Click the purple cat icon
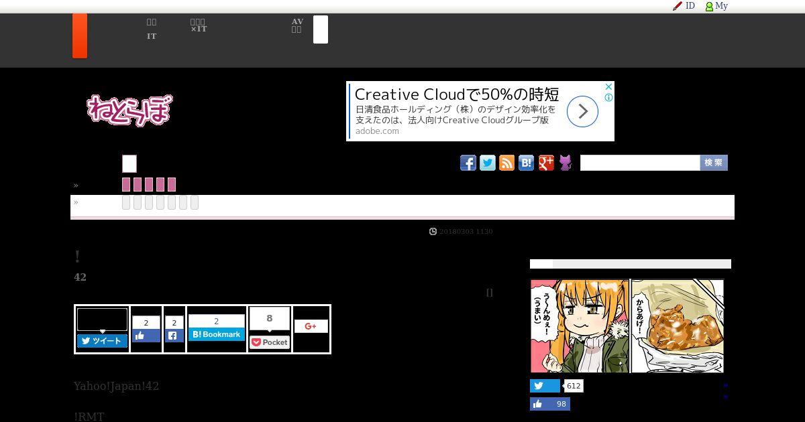Viewport: 805px width, 422px height. pos(566,163)
